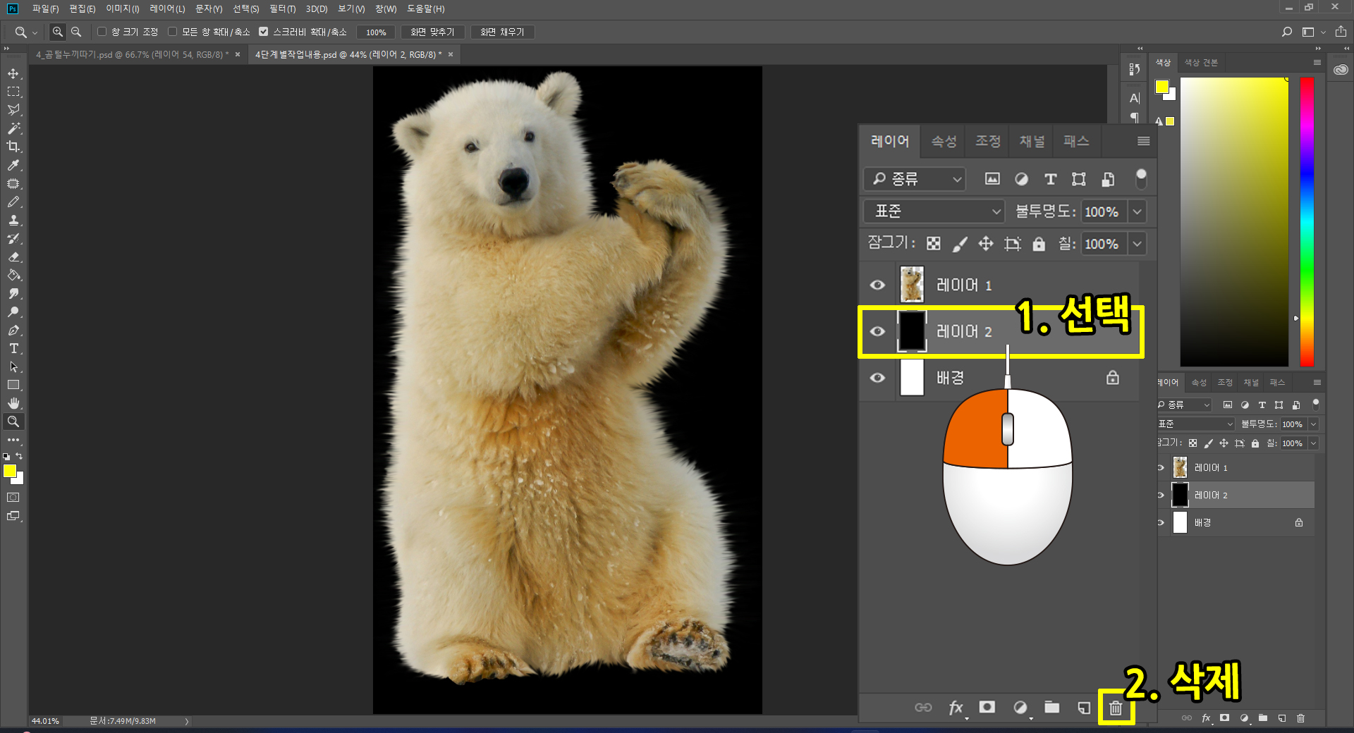Viewport: 1354px width, 733px height.
Task: Open the 필터(T) menu
Action: (x=282, y=8)
